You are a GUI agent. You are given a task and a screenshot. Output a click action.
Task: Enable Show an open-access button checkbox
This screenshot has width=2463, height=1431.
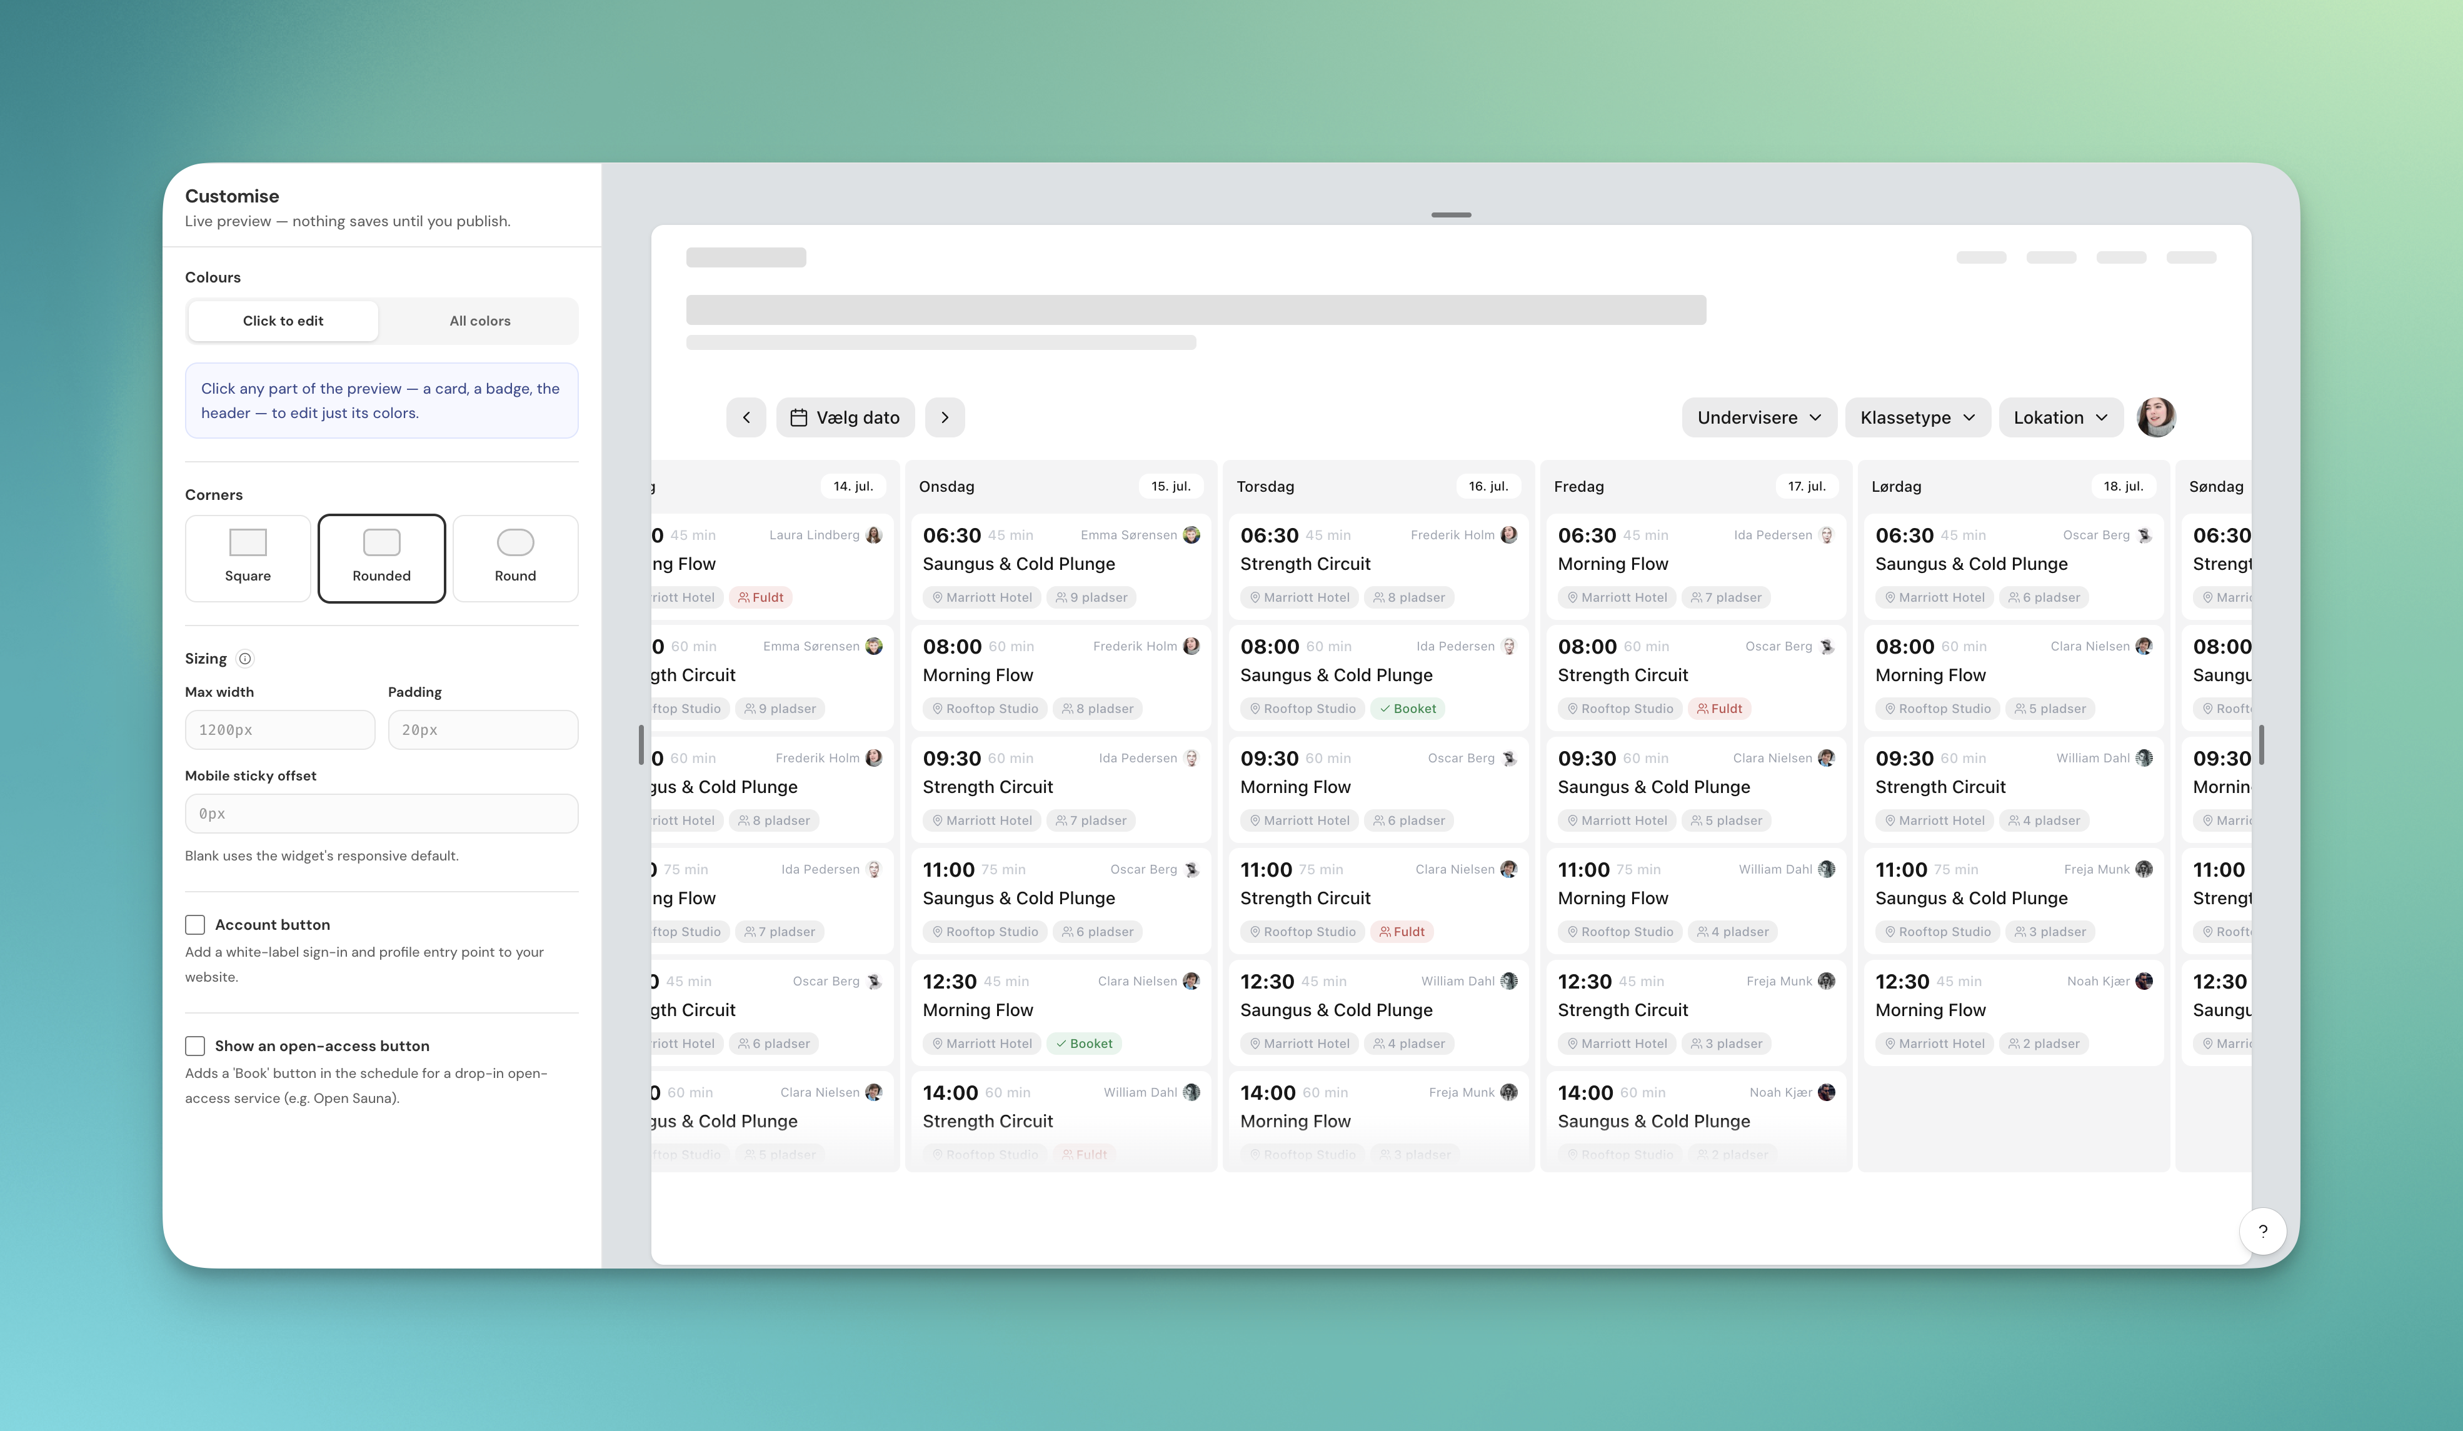click(x=194, y=1045)
